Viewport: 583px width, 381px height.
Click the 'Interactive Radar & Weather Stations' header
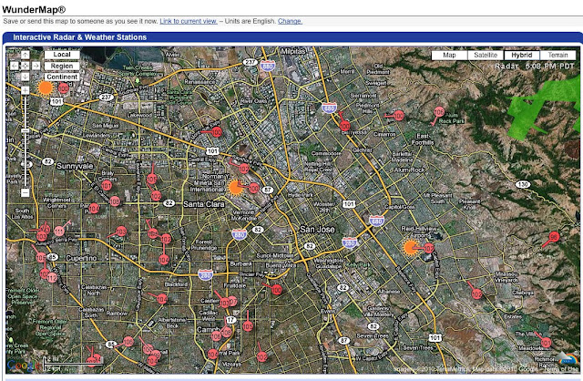click(79, 37)
